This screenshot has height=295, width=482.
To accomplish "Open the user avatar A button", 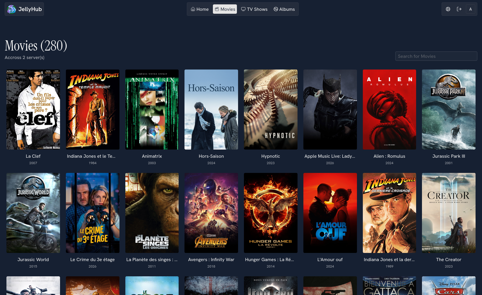I will (471, 9).
